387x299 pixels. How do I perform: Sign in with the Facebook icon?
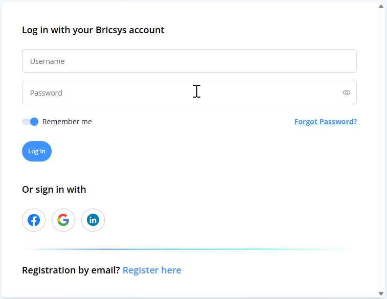pyautogui.click(x=34, y=220)
